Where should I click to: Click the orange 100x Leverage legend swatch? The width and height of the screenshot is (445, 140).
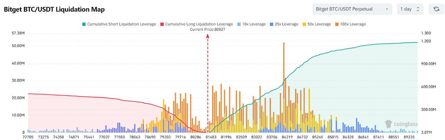click(x=336, y=24)
